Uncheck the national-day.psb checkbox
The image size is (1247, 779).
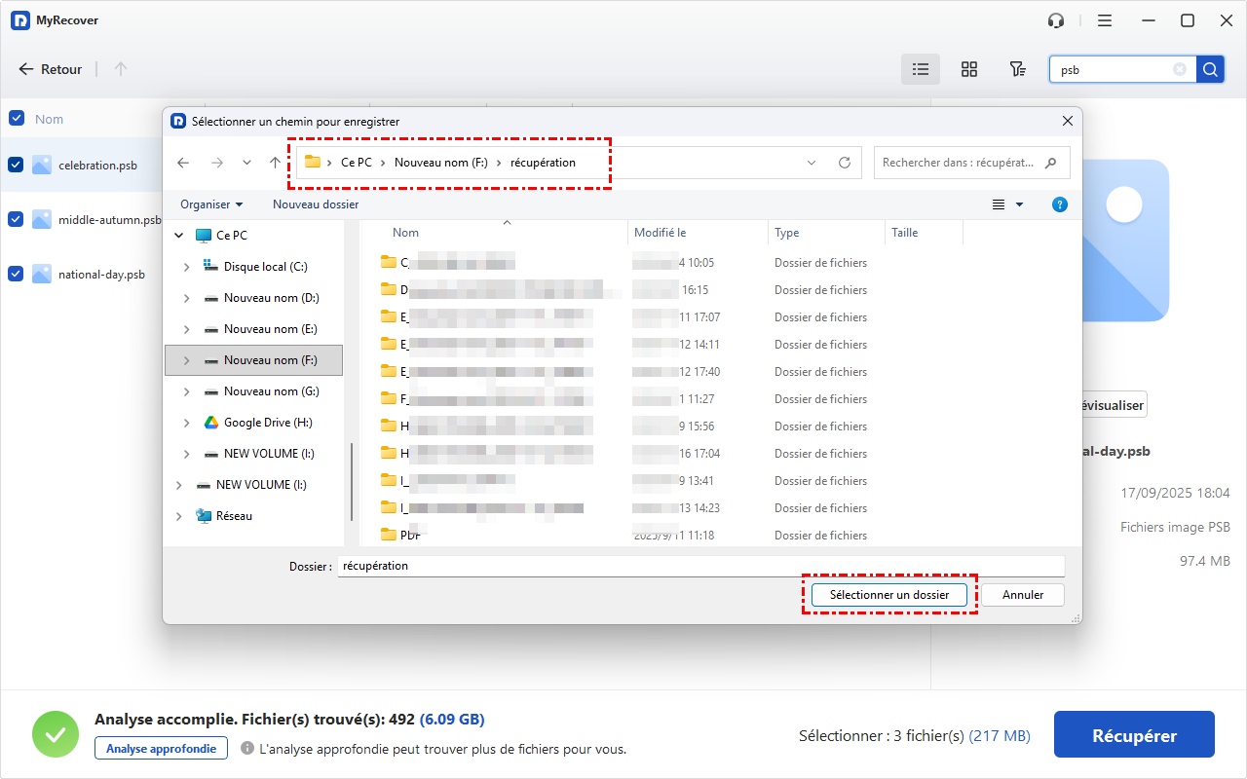(x=16, y=274)
